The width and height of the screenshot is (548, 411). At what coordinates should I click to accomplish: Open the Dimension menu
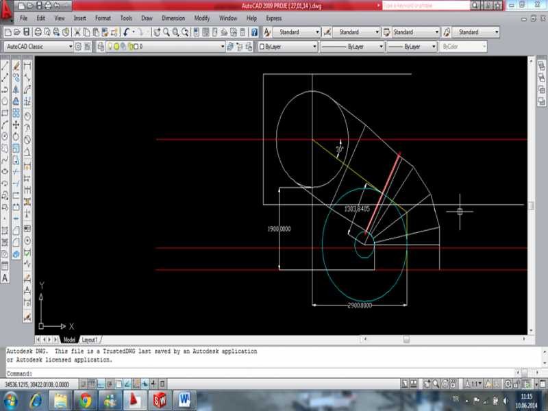coord(173,18)
